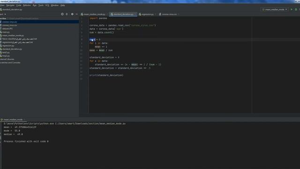Close the standard_deviation.py editor tab
Screen dimensions: 300x169
click(x=135, y=14)
